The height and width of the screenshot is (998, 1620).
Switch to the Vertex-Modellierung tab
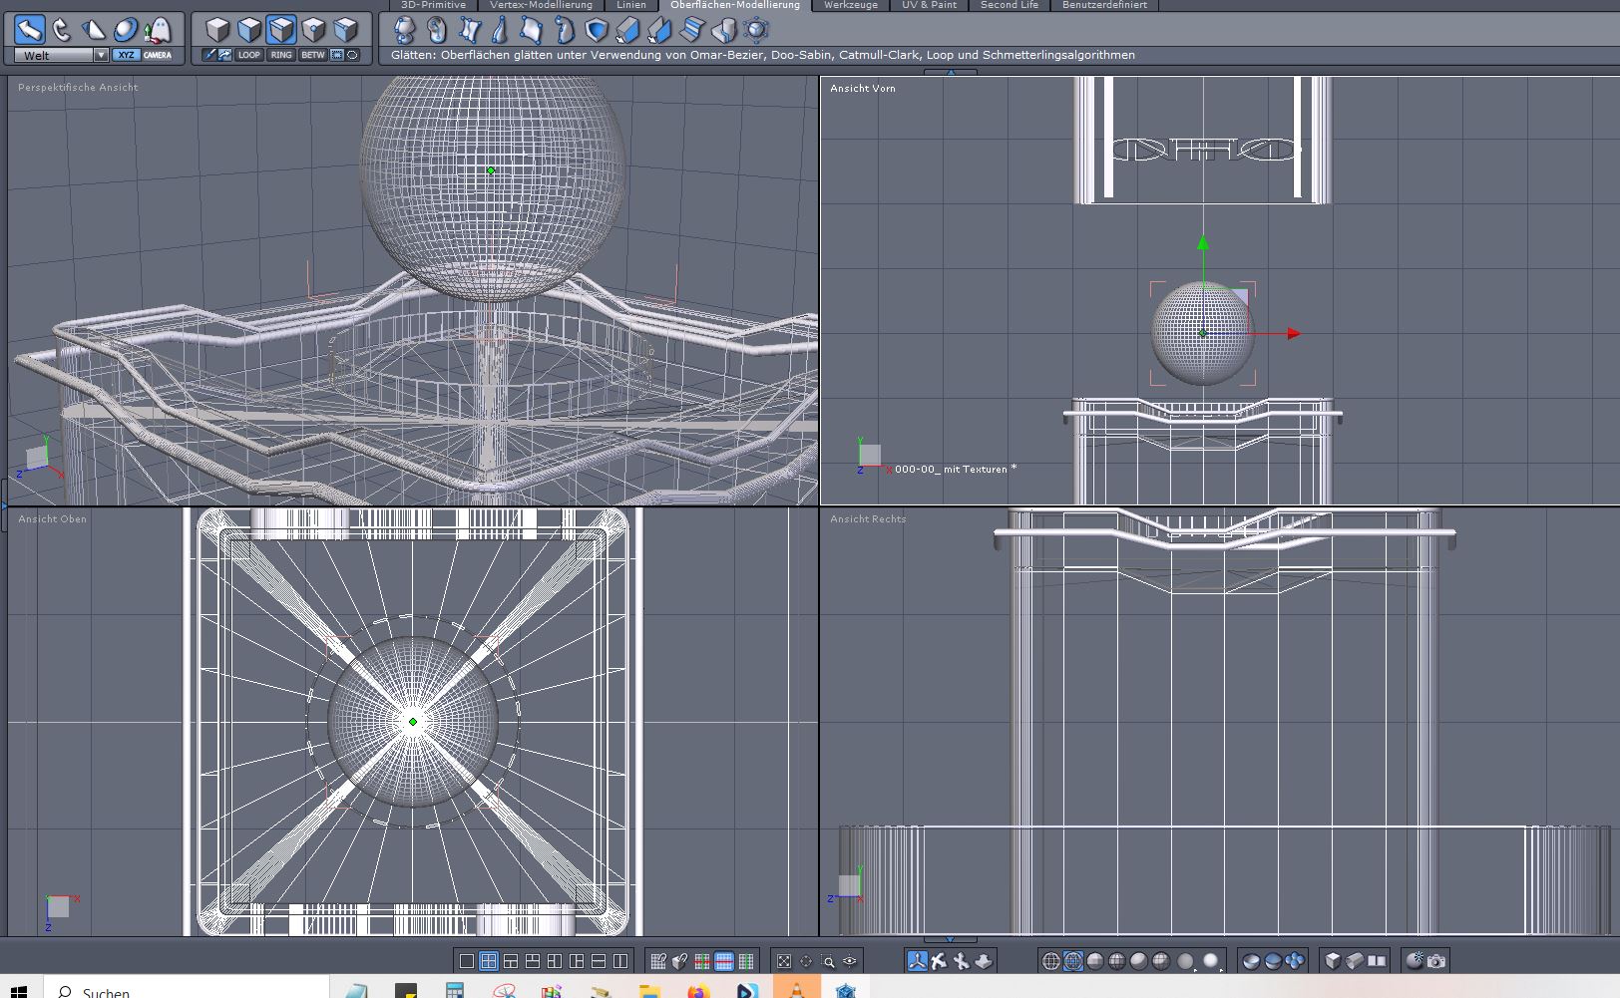pos(541,5)
